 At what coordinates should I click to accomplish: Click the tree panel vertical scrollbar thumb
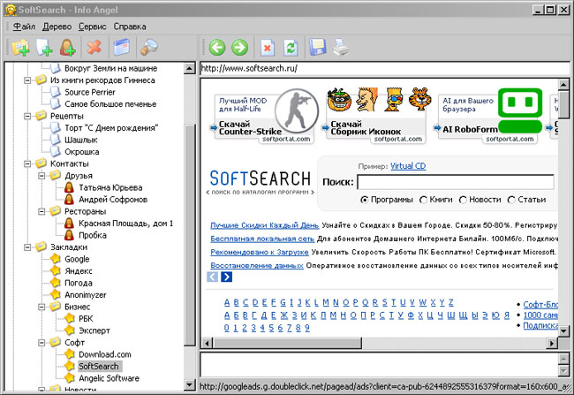click(190, 234)
